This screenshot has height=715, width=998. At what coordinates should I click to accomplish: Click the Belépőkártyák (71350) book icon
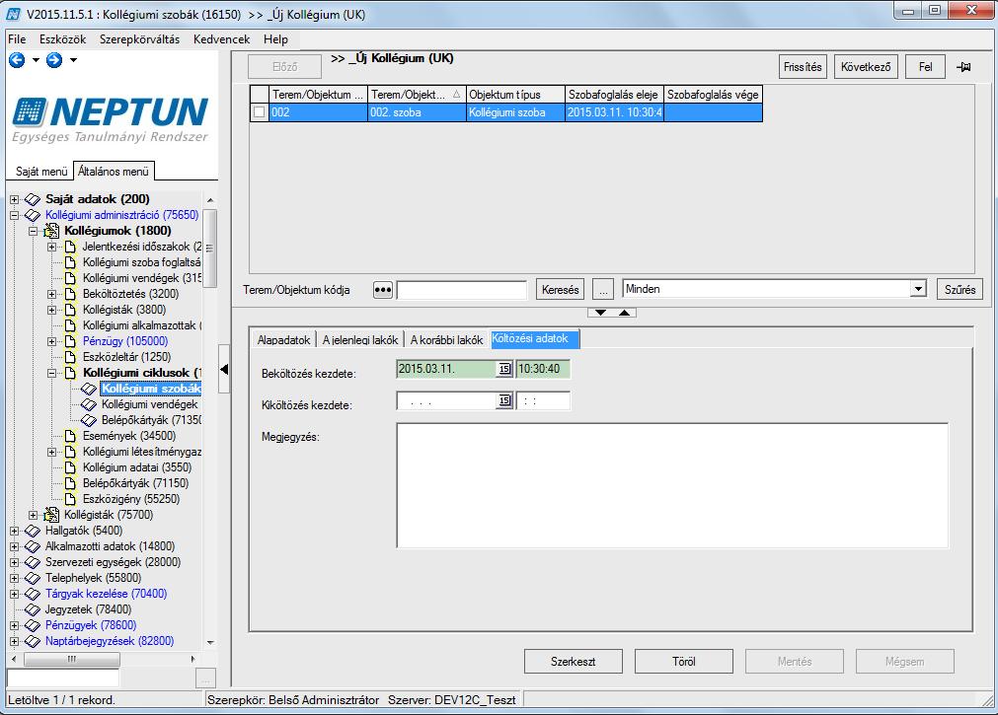pos(89,420)
